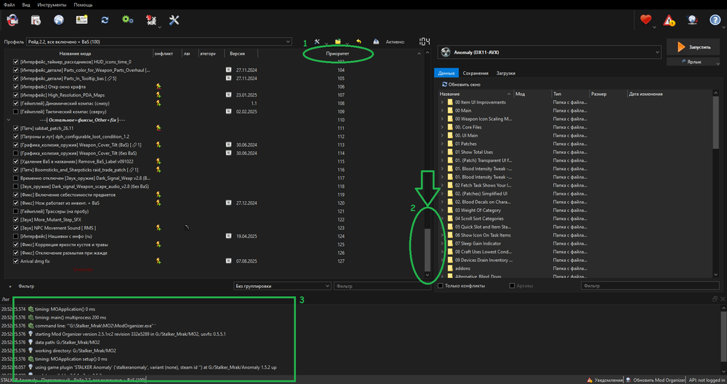The height and width of the screenshot is (384, 727).
Task: Click Обновить Mod Organizer in status bar
Action: coord(655,380)
